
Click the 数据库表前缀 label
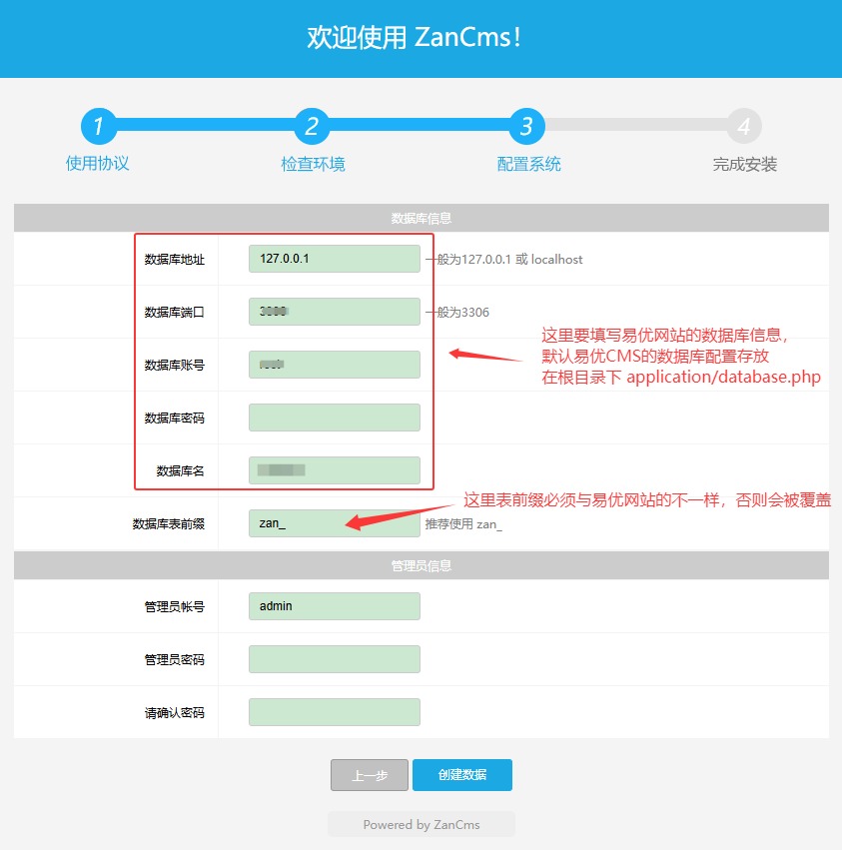[x=169, y=523]
